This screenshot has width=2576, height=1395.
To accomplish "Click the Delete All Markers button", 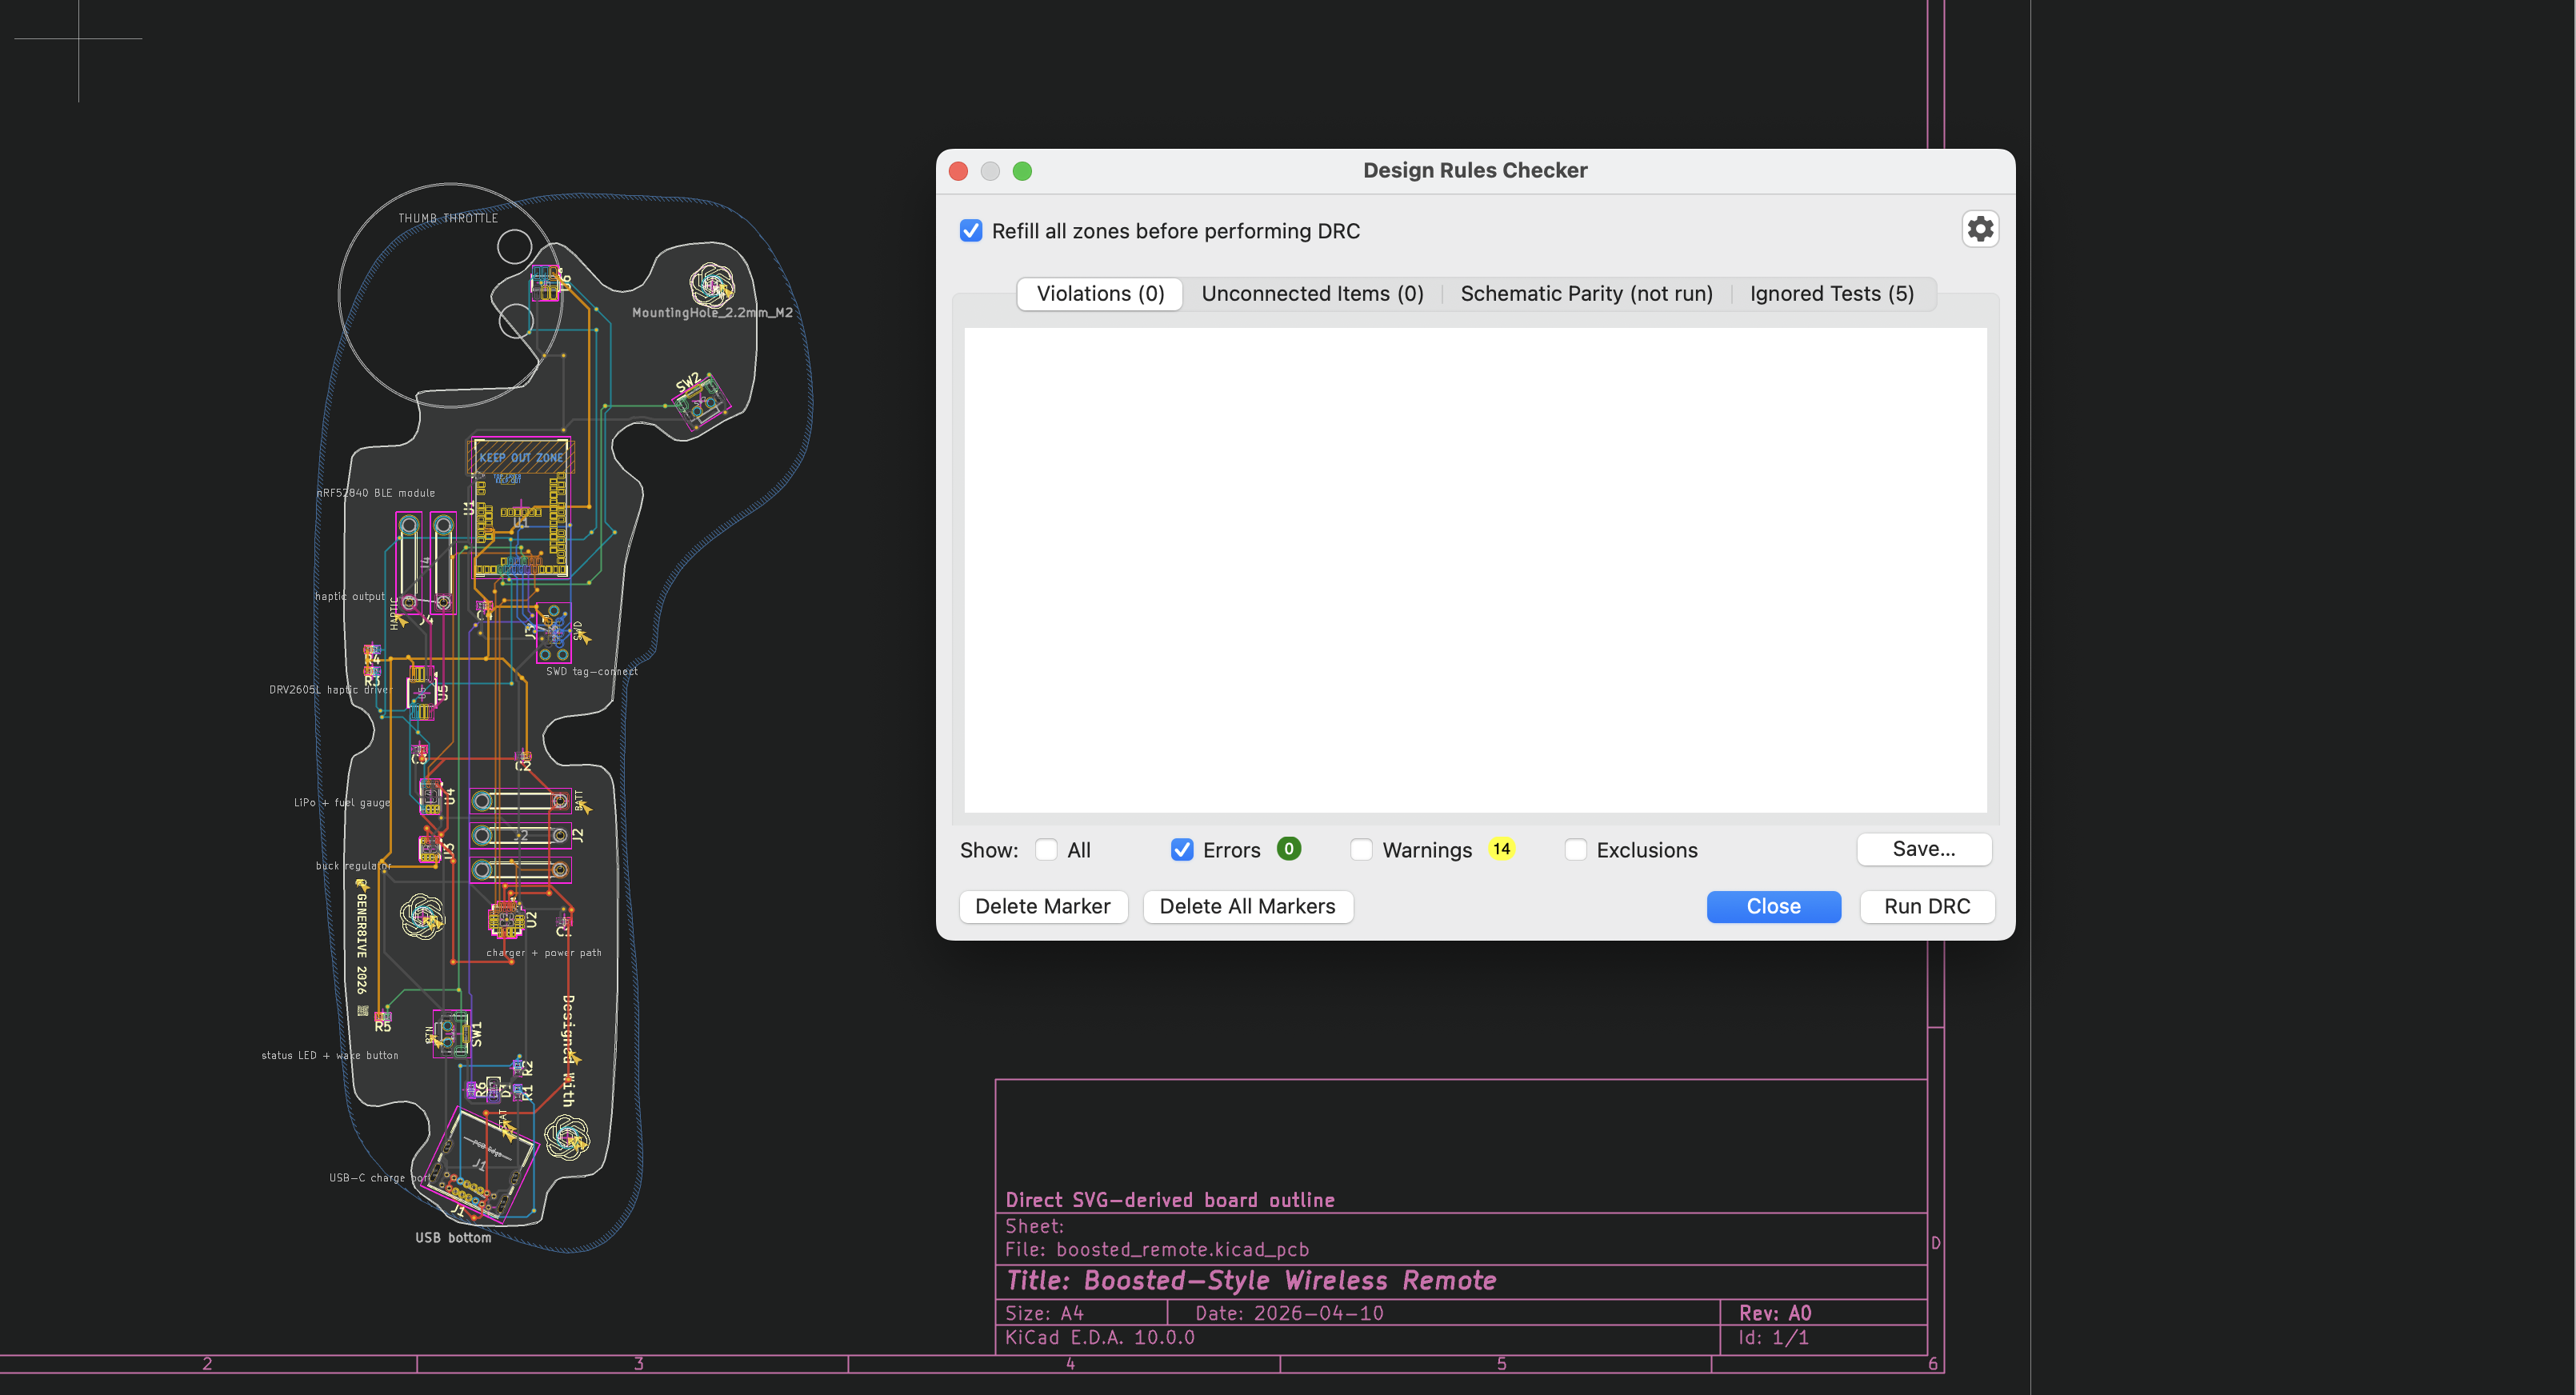I will (x=1247, y=906).
